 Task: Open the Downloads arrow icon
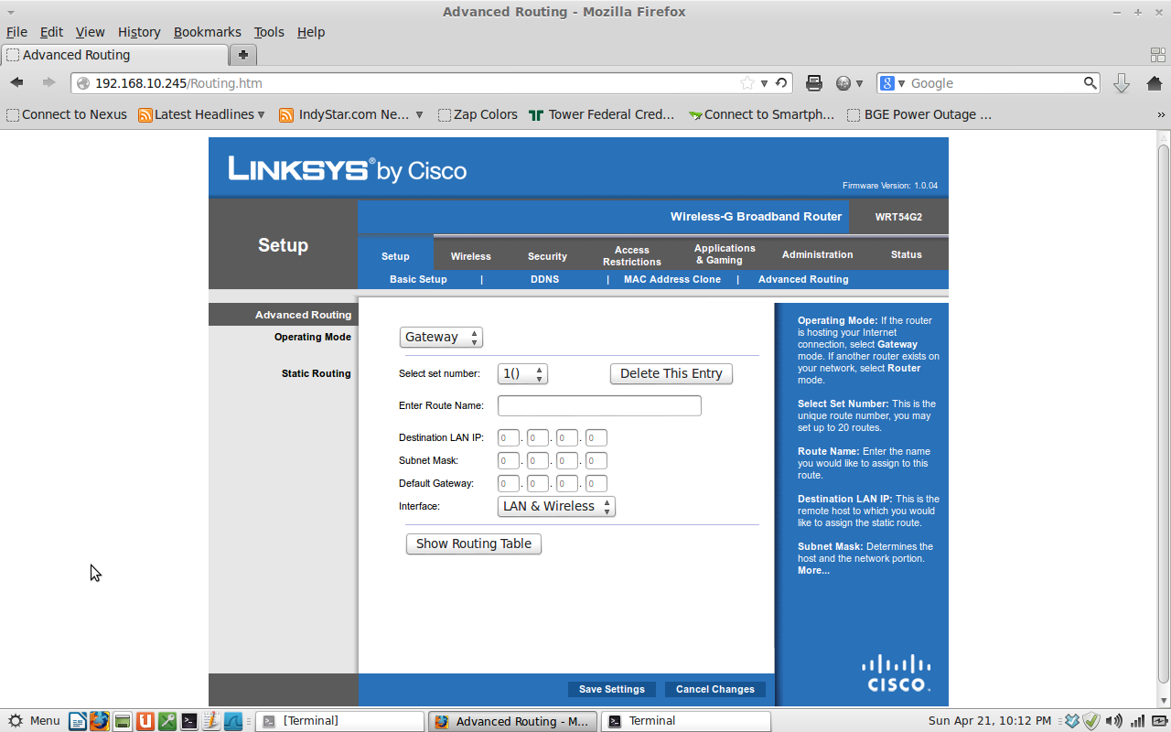pyautogui.click(x=1122, y=83)
